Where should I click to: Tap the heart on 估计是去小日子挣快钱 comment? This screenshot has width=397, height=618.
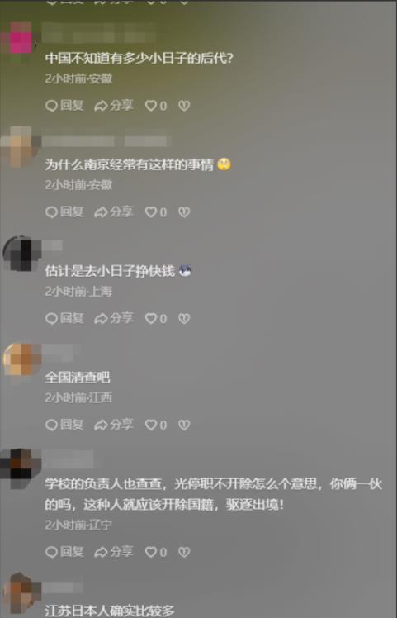(x=156, y=318)
